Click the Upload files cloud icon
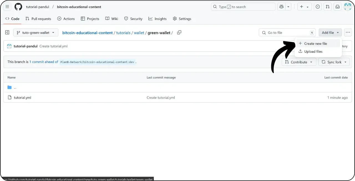The image size is (355, 181). [x=301, y=51]
